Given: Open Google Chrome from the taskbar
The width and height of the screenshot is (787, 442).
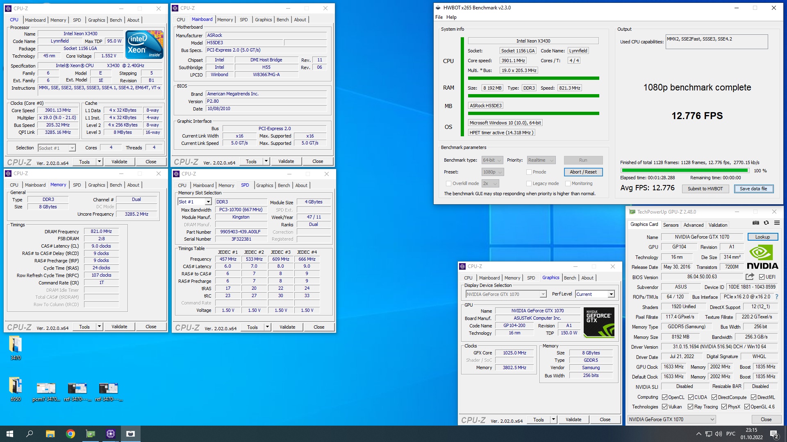Looking at the screenshot, I should click(x=71, y=434).
